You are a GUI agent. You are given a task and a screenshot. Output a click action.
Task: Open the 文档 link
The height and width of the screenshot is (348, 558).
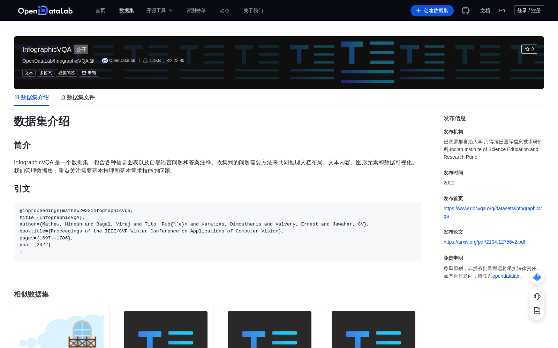(x=485, y=10)
